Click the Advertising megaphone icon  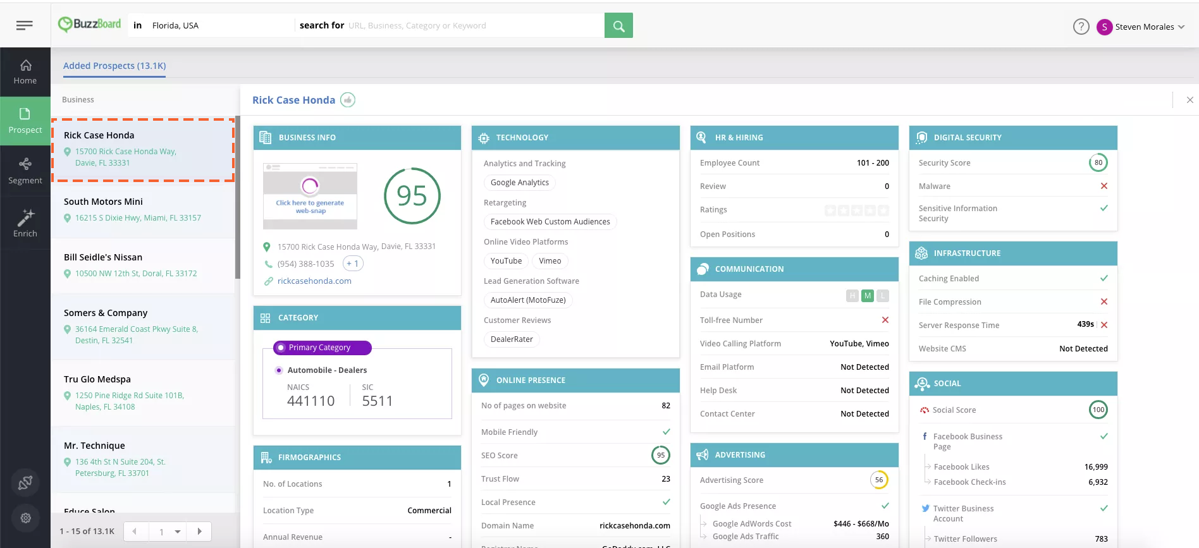tap(702, 455)
